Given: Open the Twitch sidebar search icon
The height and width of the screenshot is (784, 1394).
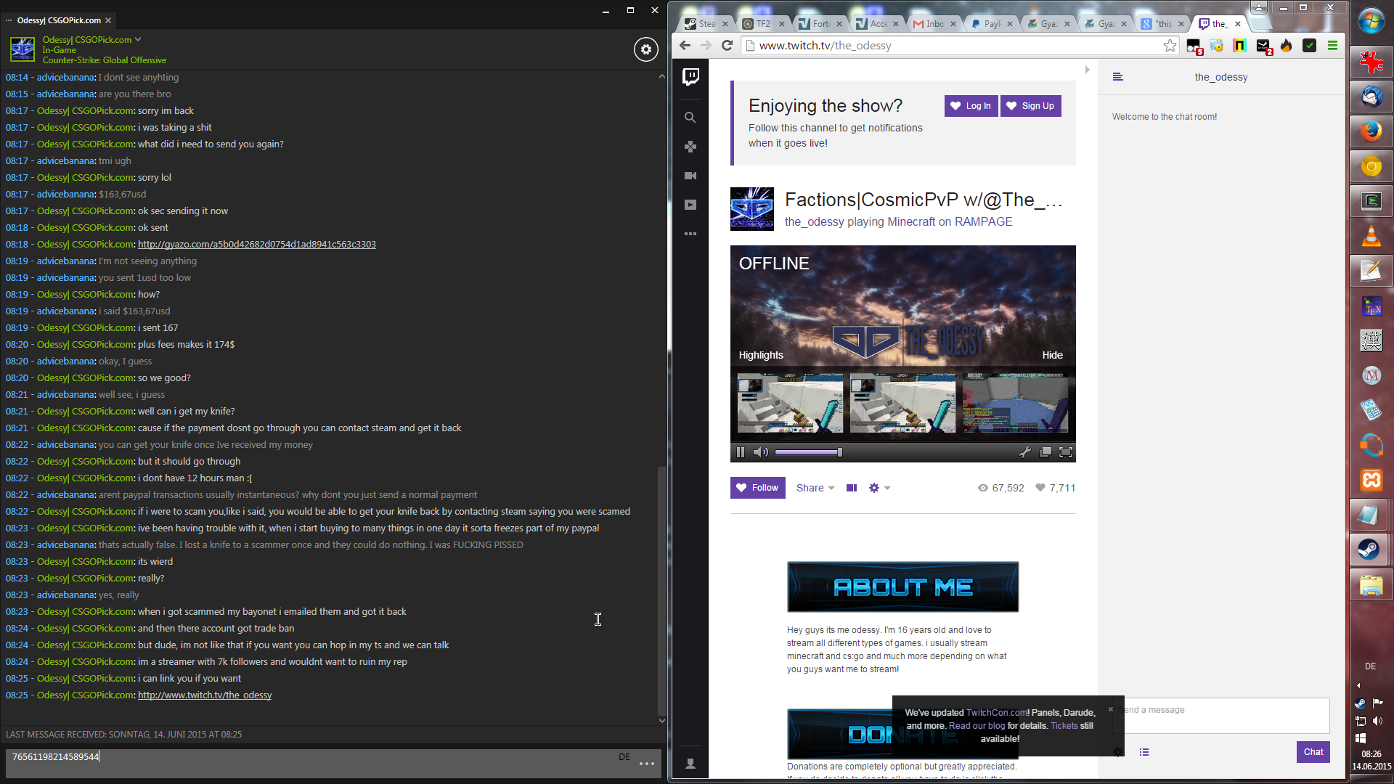Looking at the screenshot, I should (690, 118).
